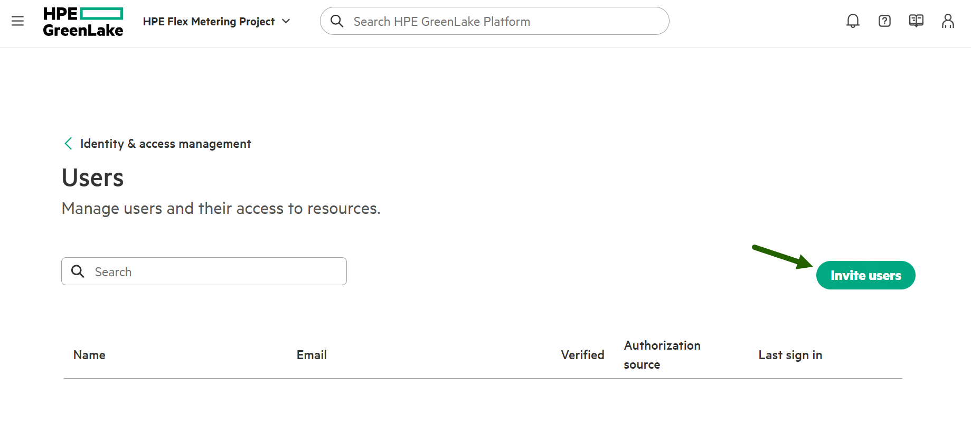
Task: Open the documentation book icon
Action: (916, 21)
